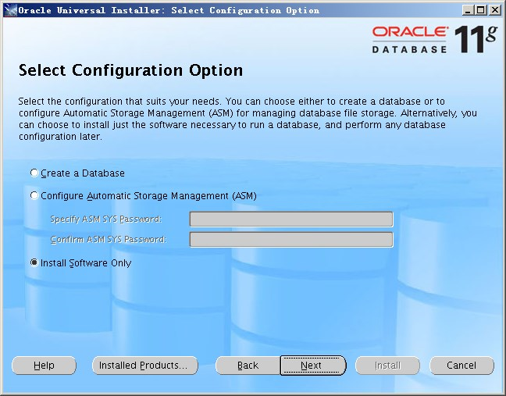Screen dimensions: 506x396
Task: Cancel the installation
Action: 461,366
